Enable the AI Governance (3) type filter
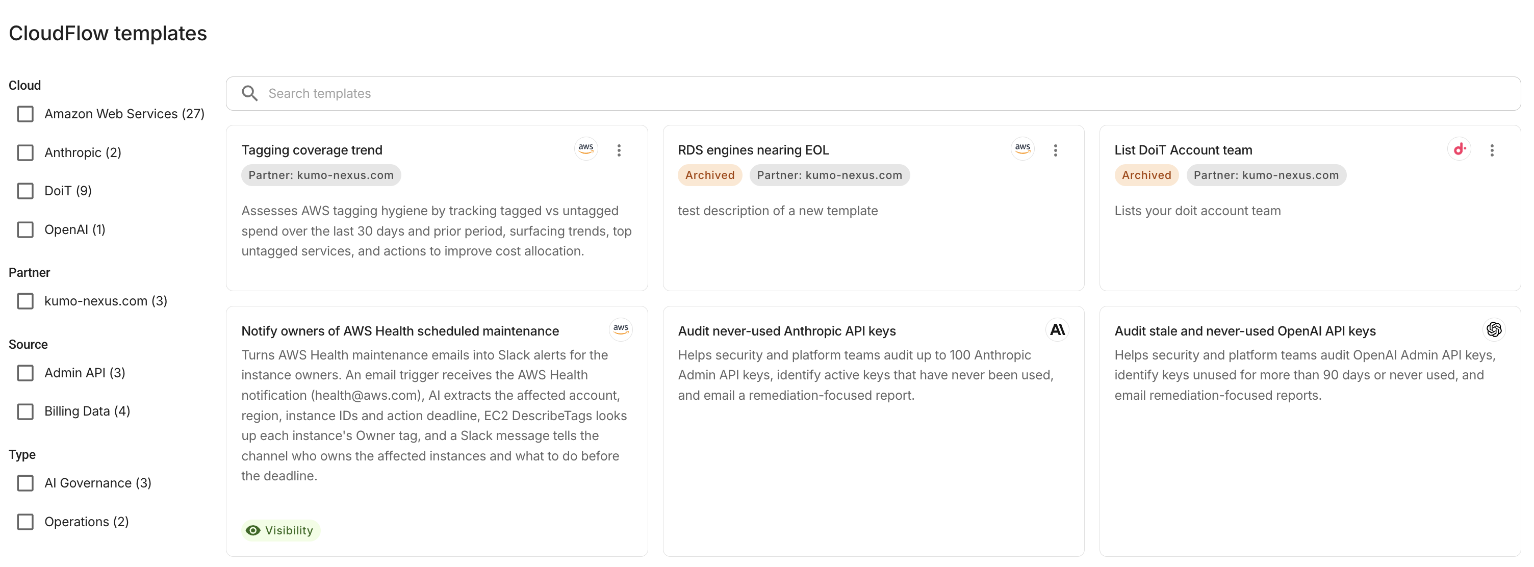The image size is (1534, 567). coord(25,483)
